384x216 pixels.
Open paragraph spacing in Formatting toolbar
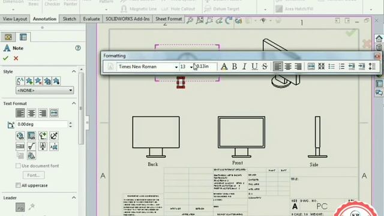(x=372, y=67)
